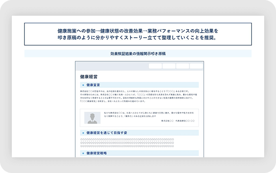Click the bullet dot beside 健康経営を通じて目指す姿
The width and height of the screenshot is (276, 173).
(x=83, y=133)
